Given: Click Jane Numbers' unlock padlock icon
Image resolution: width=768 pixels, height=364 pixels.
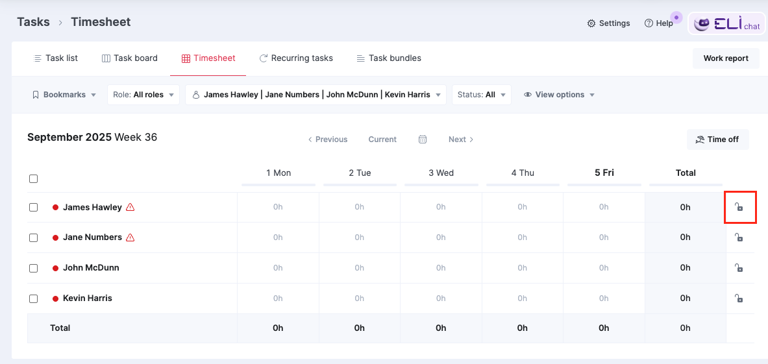Looking at the screenshot, I should [739, 237].
